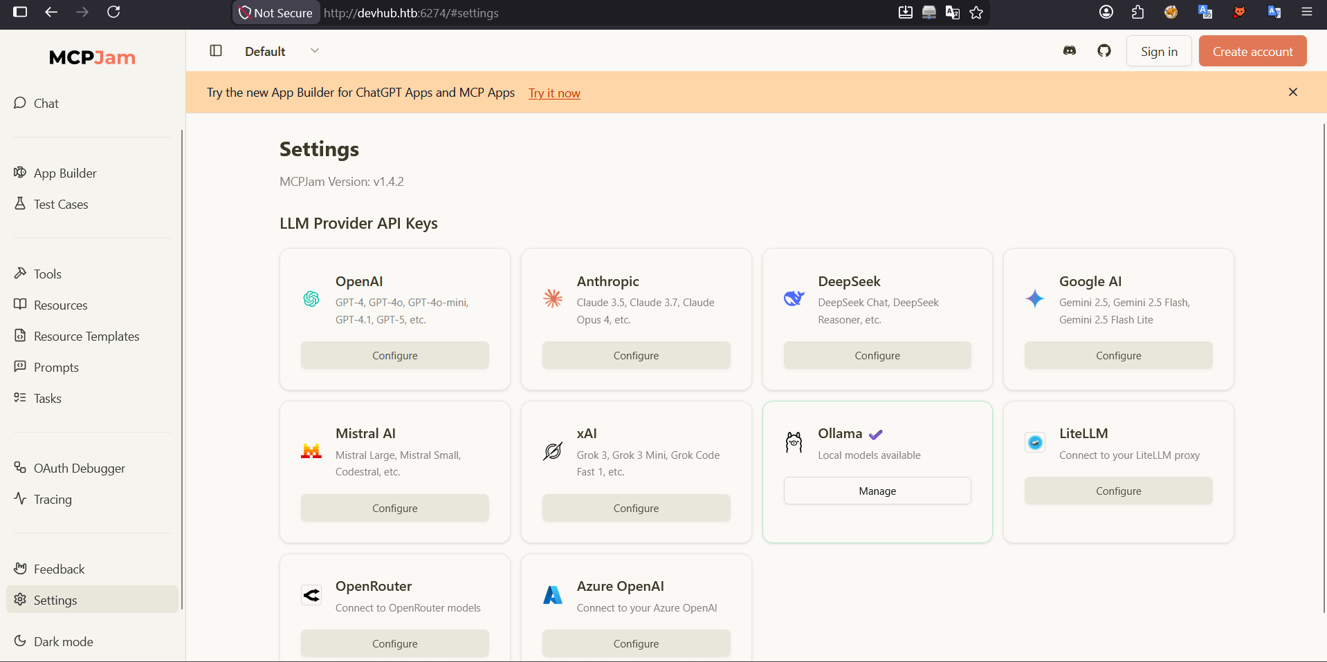Go forward in browser history
Image resolution: width=1327 pixels, height=662 pixels.
point(82,12)
